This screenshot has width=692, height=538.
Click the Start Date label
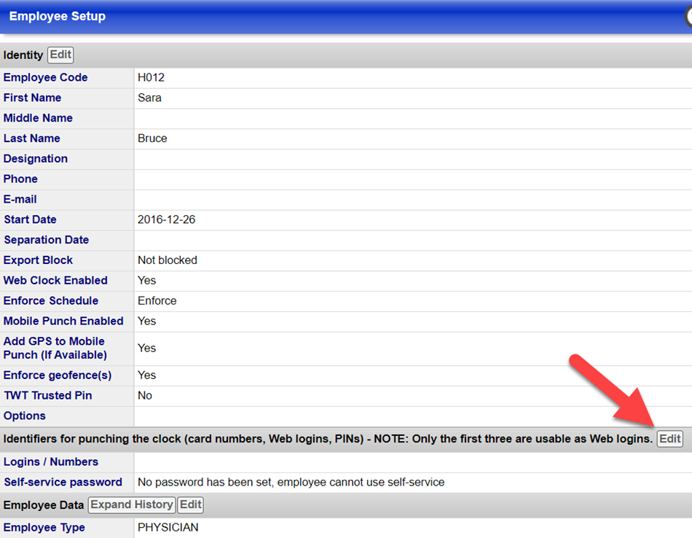30,219
